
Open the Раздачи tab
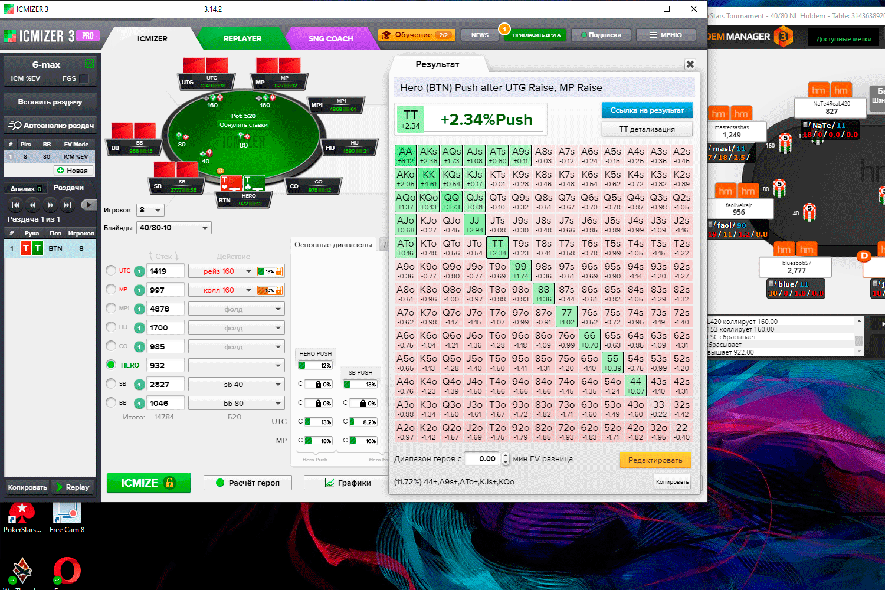pos(68,188)
